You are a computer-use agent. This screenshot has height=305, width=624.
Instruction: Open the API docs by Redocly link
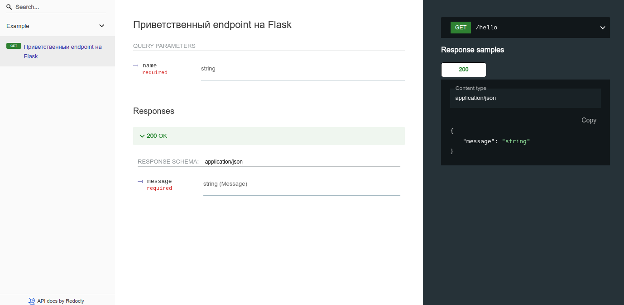pos(61,301)
